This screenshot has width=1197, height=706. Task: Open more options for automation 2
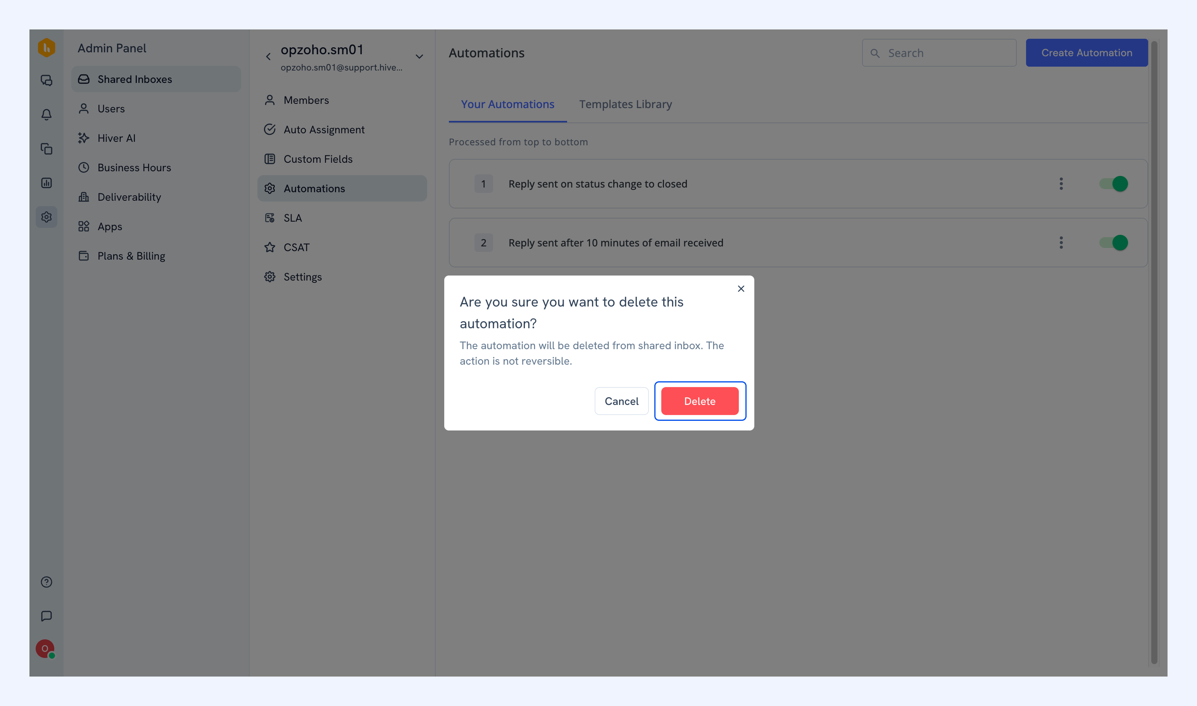(x=1061, y=243)
